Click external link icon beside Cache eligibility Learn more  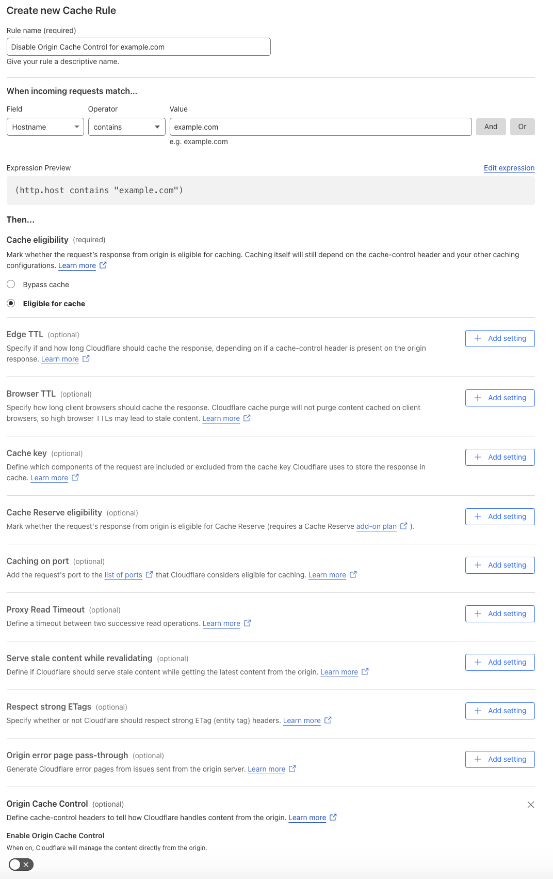click(103, 265)
